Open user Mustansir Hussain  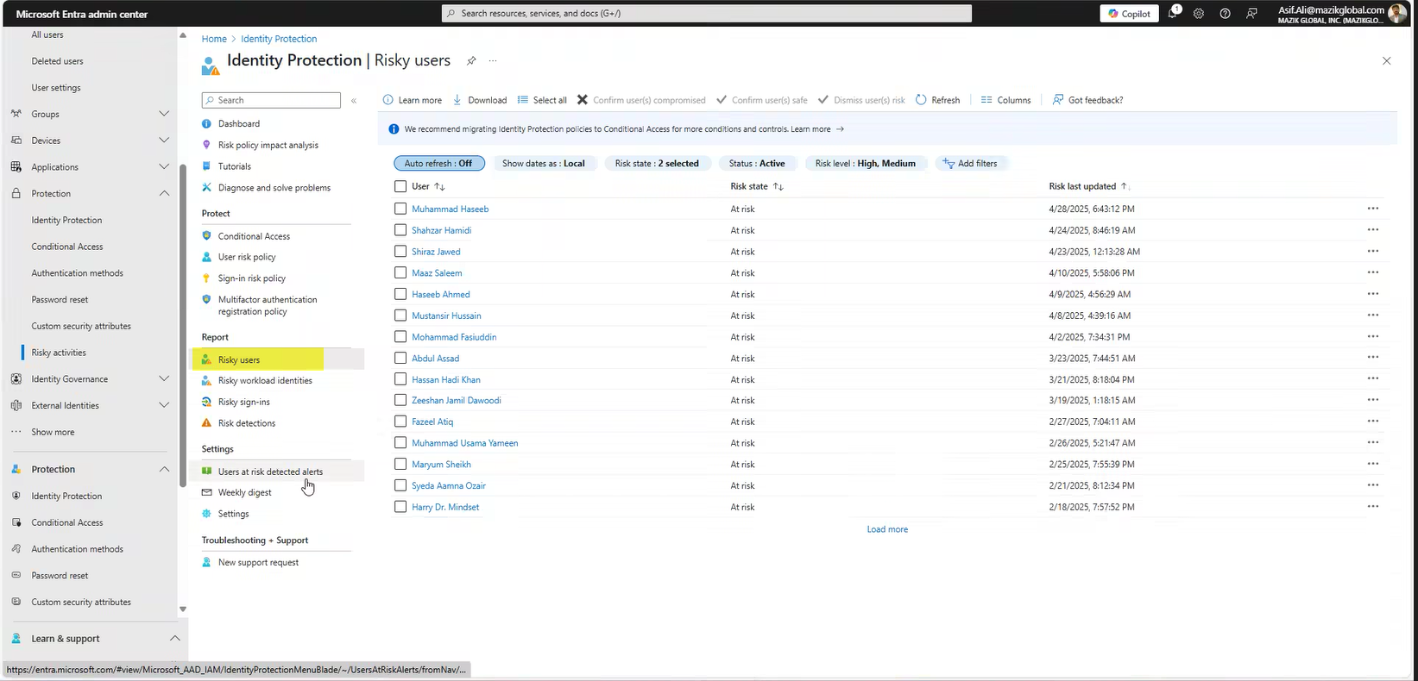tap(446, 316)
